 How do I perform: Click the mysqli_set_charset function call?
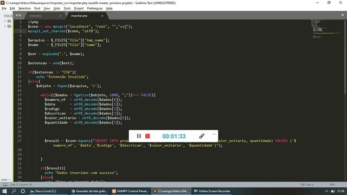[63, 31]
